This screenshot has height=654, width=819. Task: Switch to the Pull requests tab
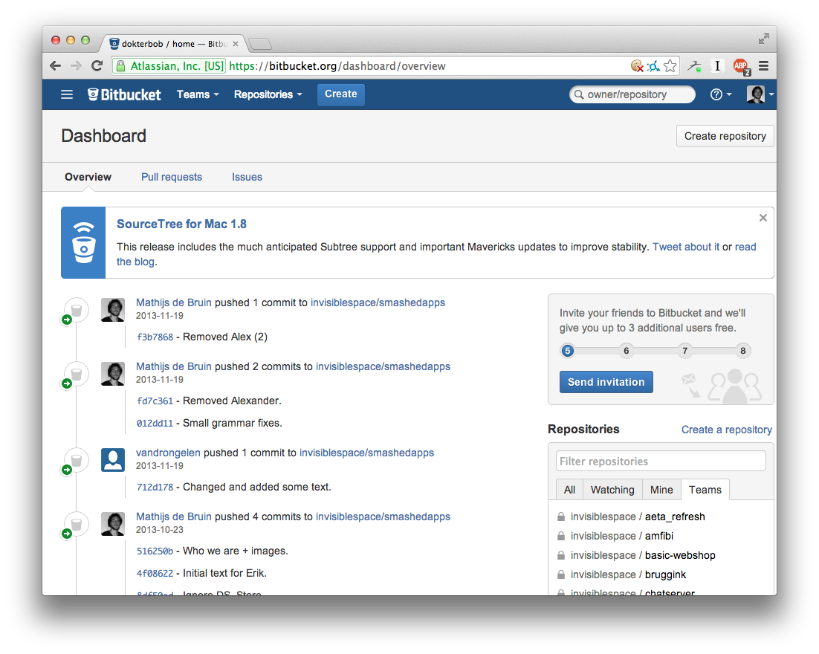tap(172, 177)
